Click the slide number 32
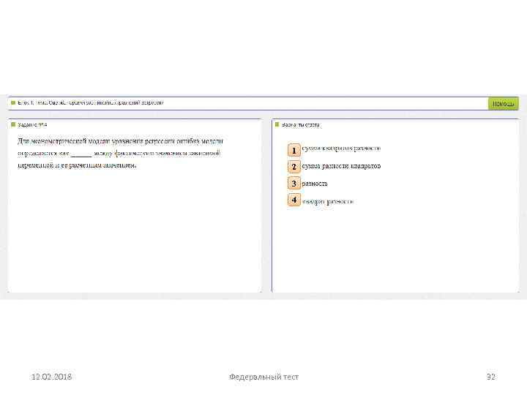The height and width of the screenshot is (395, 527). pos(490,377)
